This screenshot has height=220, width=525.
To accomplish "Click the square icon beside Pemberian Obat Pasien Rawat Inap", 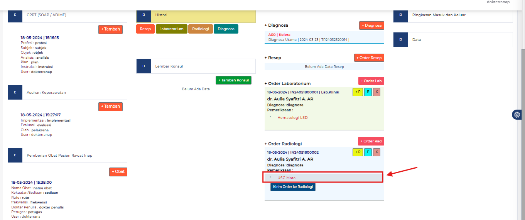I will tap(15, 155).
